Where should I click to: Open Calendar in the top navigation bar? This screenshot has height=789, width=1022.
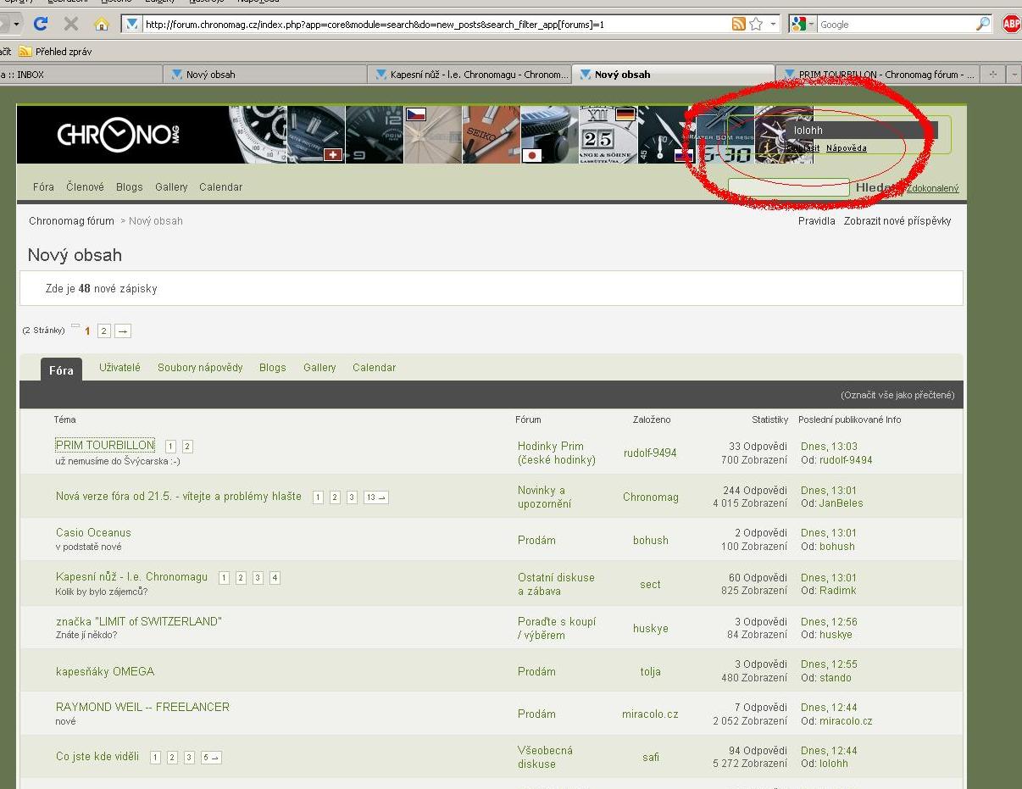click(220, 187)
